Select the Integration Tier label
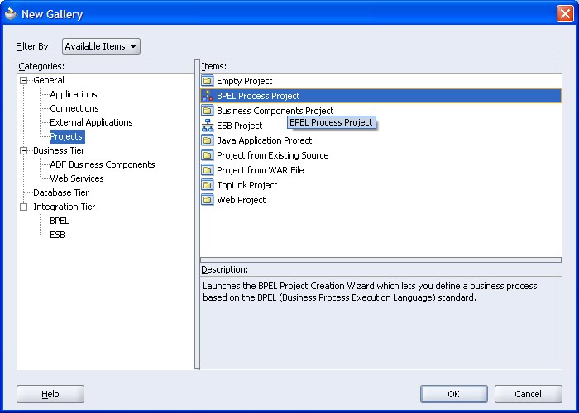The image size is (579, 413). 65,206
